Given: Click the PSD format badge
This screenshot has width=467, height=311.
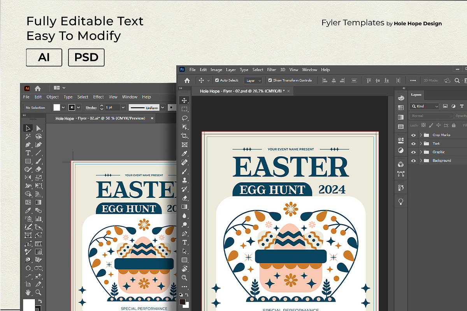Looking at the screenshot, I should coord(86,58).
